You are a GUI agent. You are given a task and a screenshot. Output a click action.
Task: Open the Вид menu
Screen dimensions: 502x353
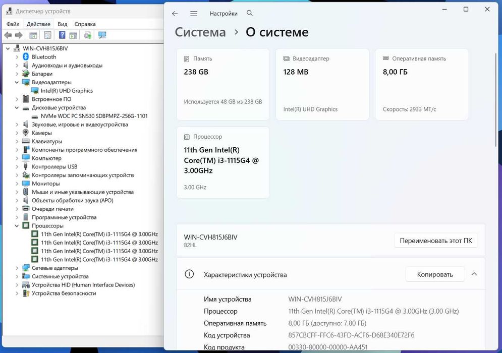click(x=63, y=24)
